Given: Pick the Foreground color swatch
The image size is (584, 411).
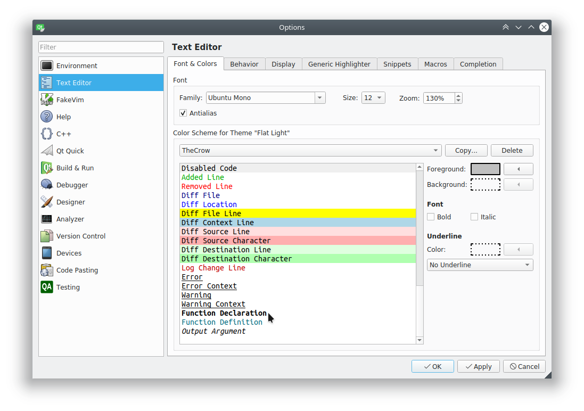Looking at the screenshot, I should (x=485, y=169).
